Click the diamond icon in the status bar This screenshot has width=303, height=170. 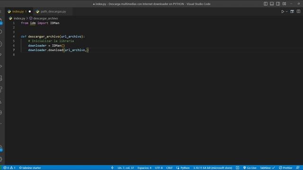coord(112,168)
